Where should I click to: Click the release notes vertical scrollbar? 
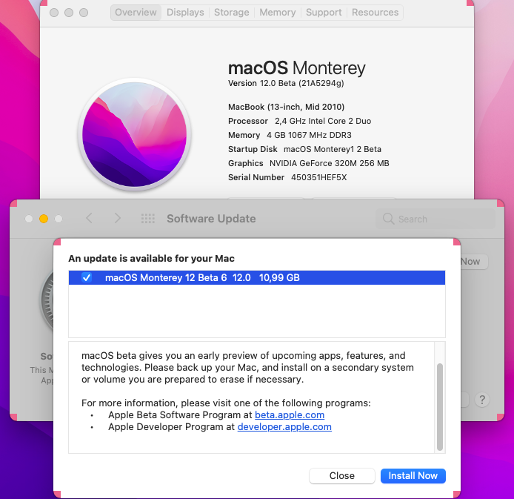coord(440,407)
